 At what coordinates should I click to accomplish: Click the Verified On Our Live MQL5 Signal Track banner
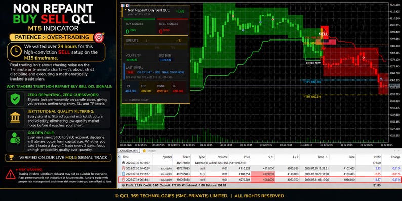(58, 157)
